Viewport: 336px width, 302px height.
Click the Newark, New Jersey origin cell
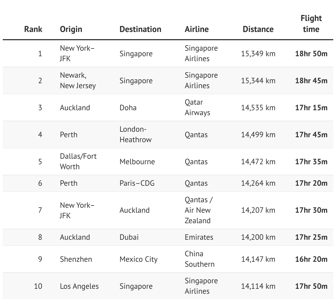[78, 80]
